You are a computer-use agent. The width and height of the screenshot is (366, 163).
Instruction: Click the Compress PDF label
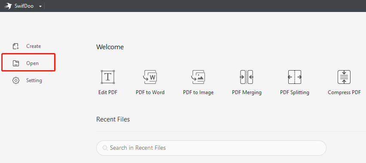pyautogui.click(x=344, y=92)
